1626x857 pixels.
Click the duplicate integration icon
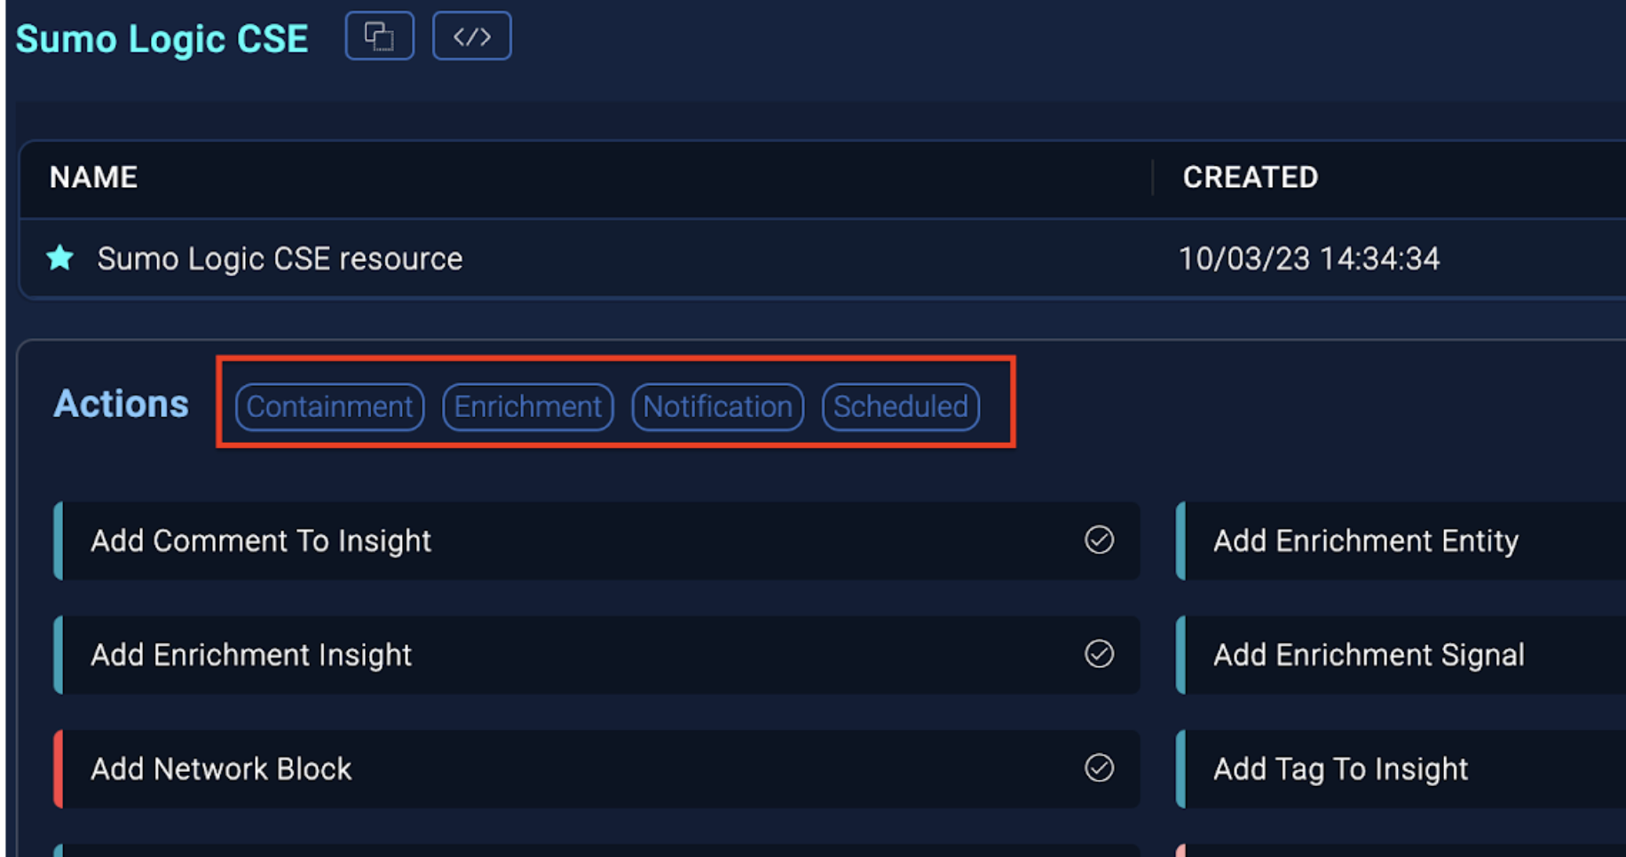[x=379, y=36]
